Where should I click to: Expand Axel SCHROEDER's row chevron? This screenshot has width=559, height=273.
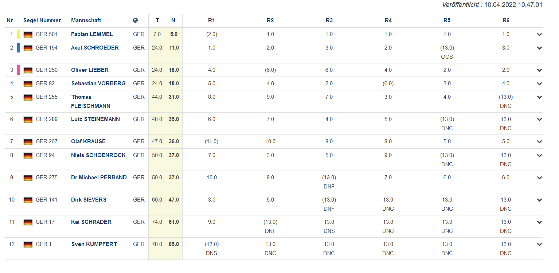tap(539, 48)
